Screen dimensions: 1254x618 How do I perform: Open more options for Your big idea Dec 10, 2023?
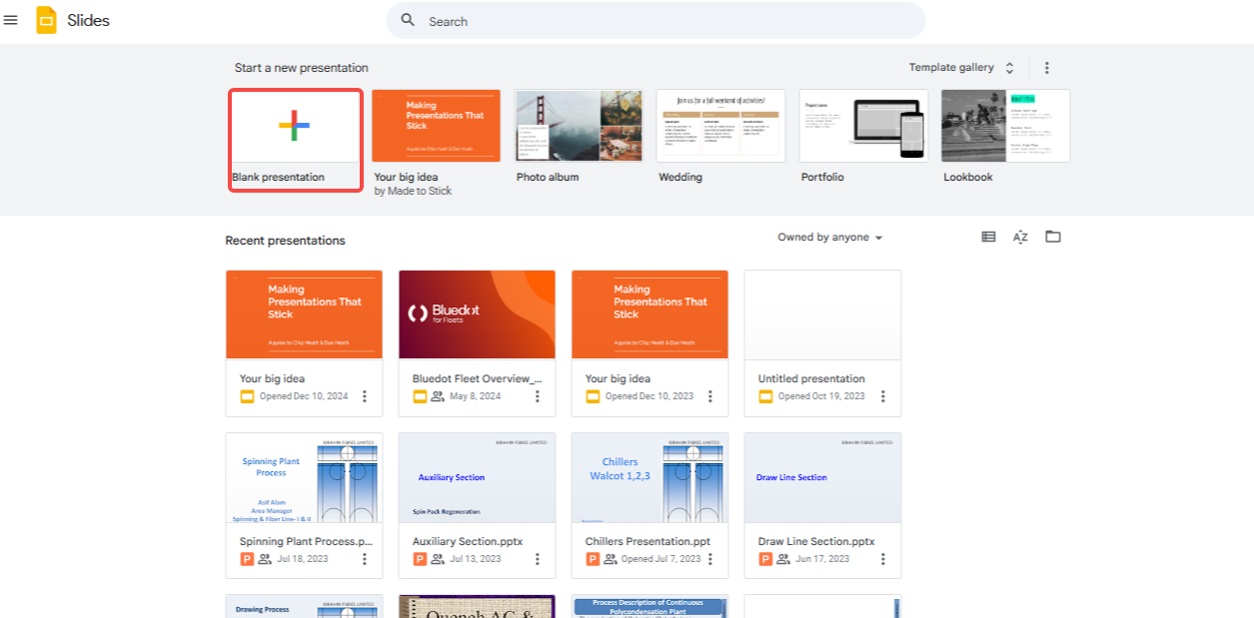click(710, 396)
